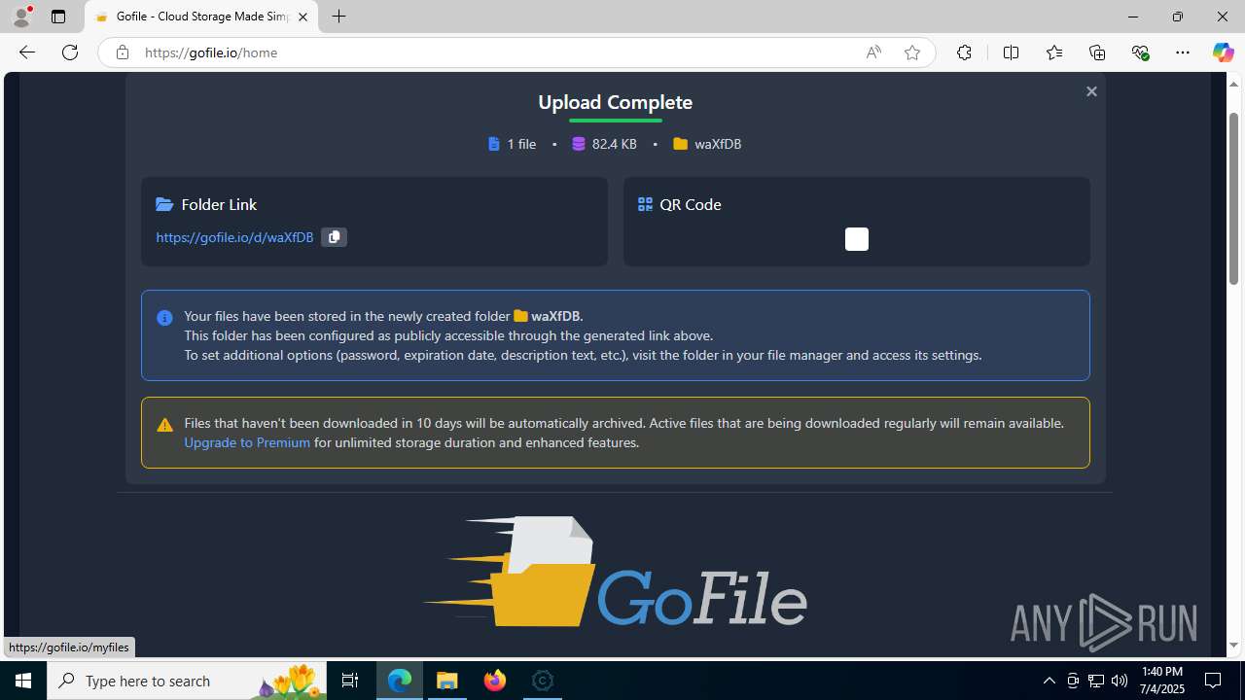Image resolution: width=1245 pixels, height=700 pixels.
Task: Open the Copilot sidebar
Action: tap(1223, 52)
